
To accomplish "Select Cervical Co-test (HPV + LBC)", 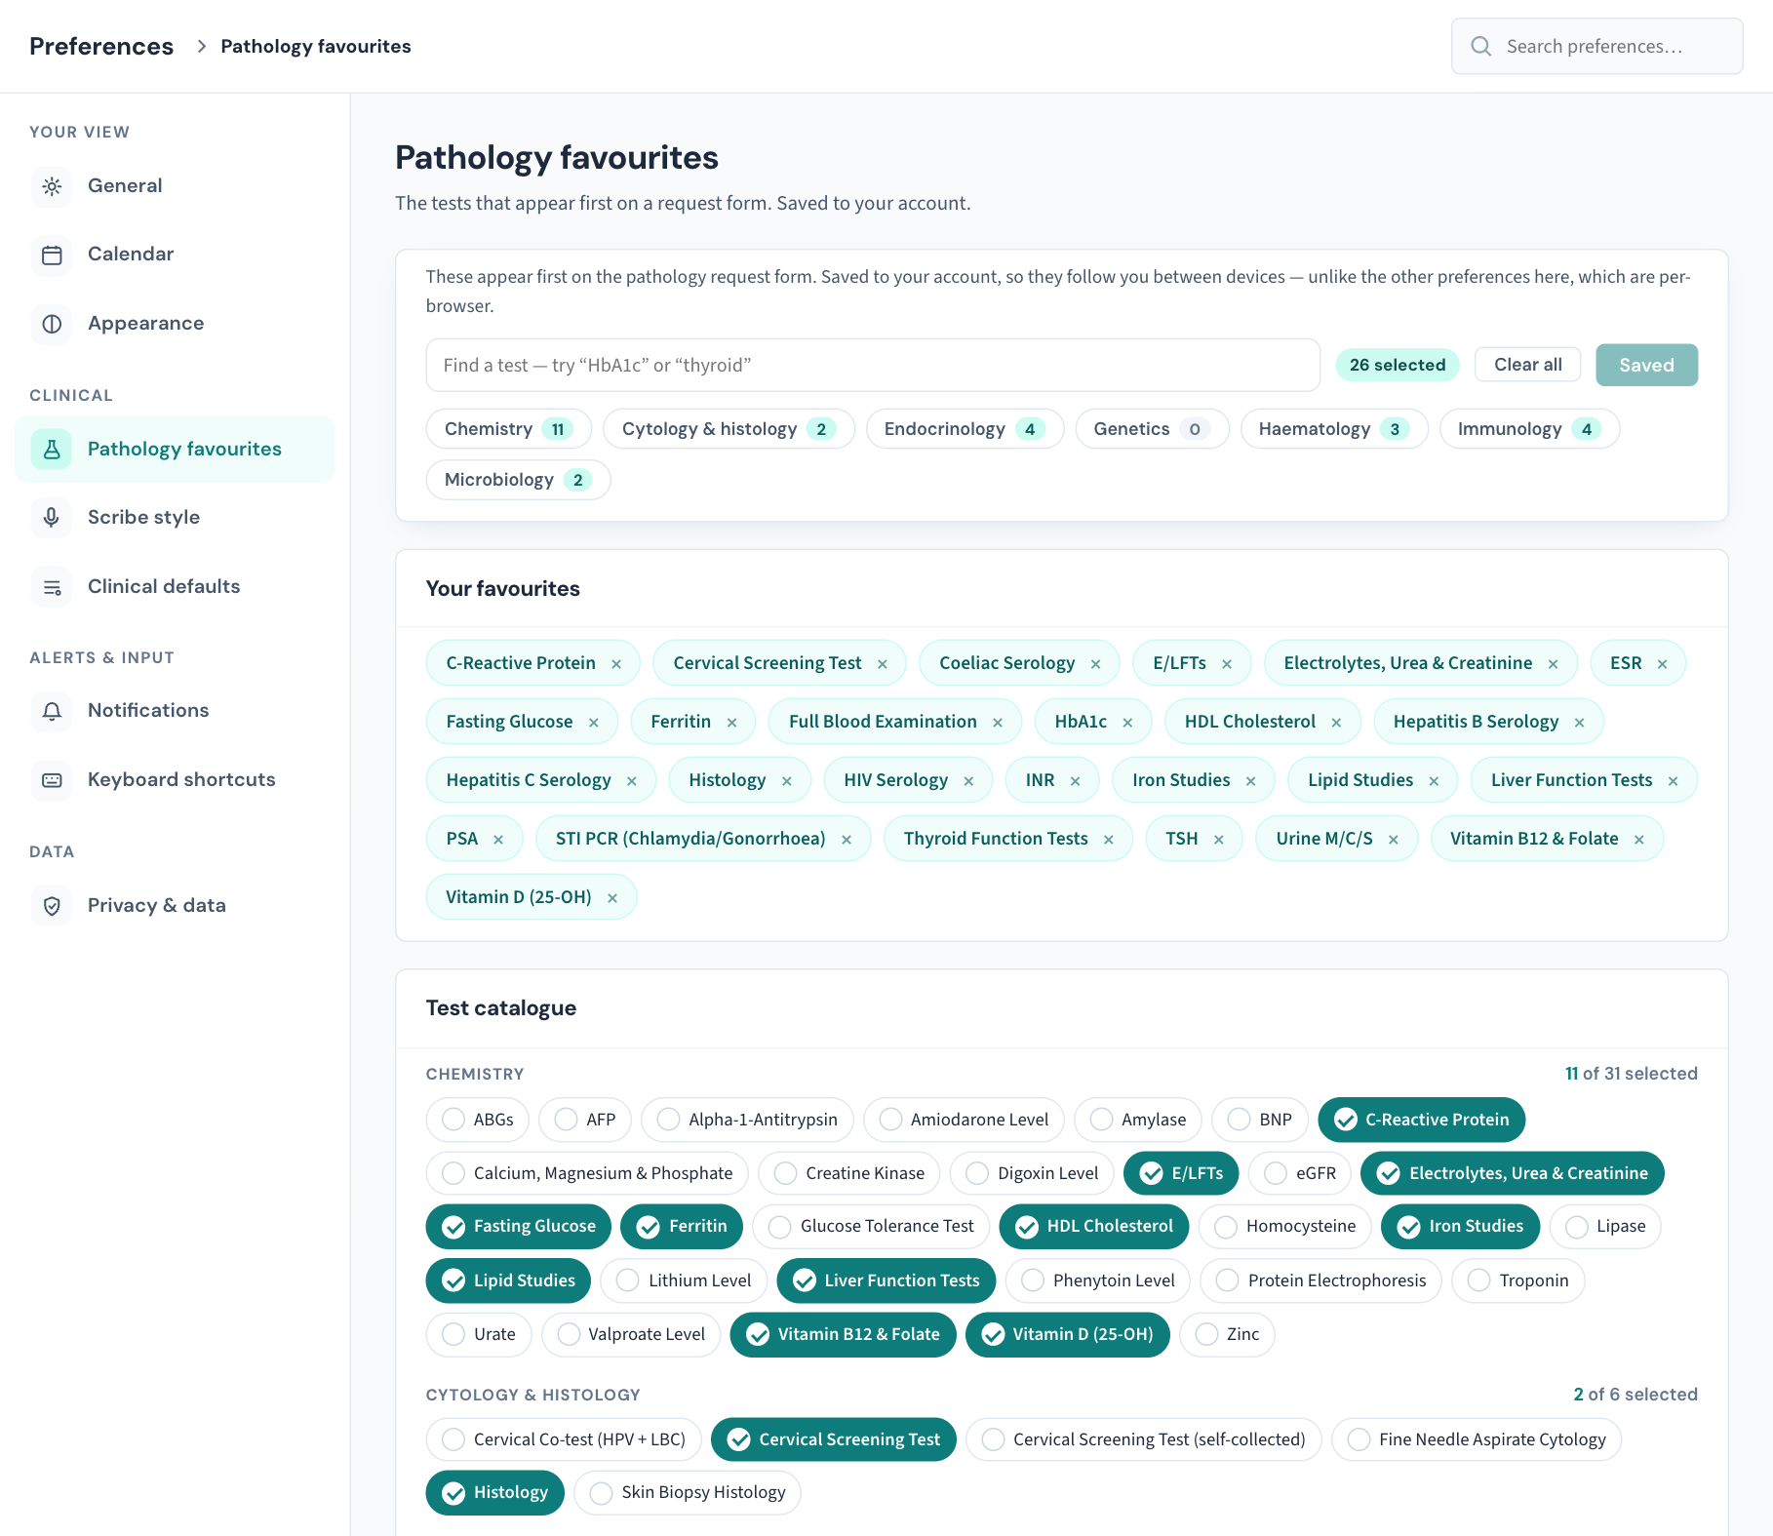I will click(564, 1439).
